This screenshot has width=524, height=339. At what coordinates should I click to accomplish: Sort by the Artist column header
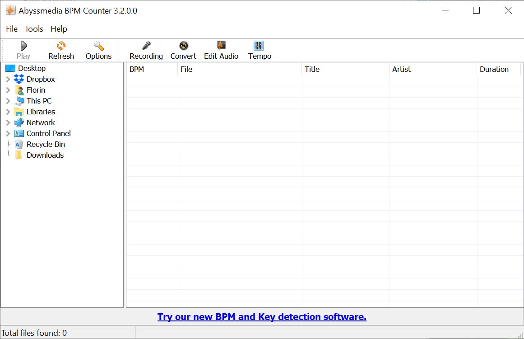[x=433, y=69]
